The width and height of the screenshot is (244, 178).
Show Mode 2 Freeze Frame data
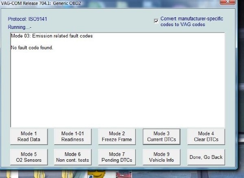pos(117,136)
